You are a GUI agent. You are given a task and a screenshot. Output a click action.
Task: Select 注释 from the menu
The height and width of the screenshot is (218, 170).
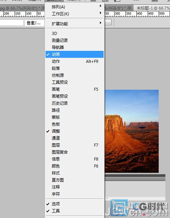point(74,187)
